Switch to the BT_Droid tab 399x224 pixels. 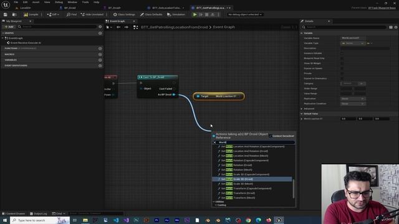115,8
